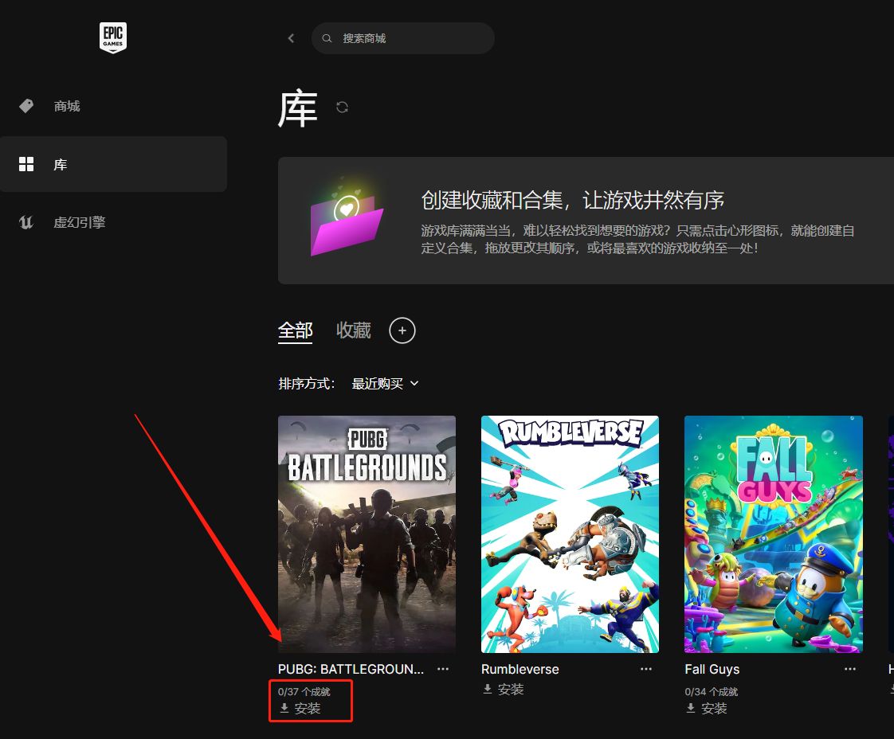Click Fall Guys' 0/34 个成就 achievements text
This screenshot has height=739, width=894.
tap(711, 692)
